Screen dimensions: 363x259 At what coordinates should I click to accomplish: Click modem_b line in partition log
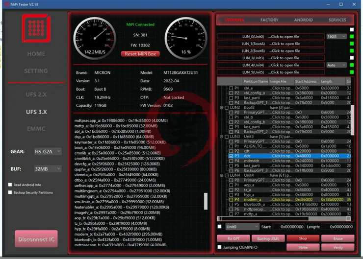(118, 234)
